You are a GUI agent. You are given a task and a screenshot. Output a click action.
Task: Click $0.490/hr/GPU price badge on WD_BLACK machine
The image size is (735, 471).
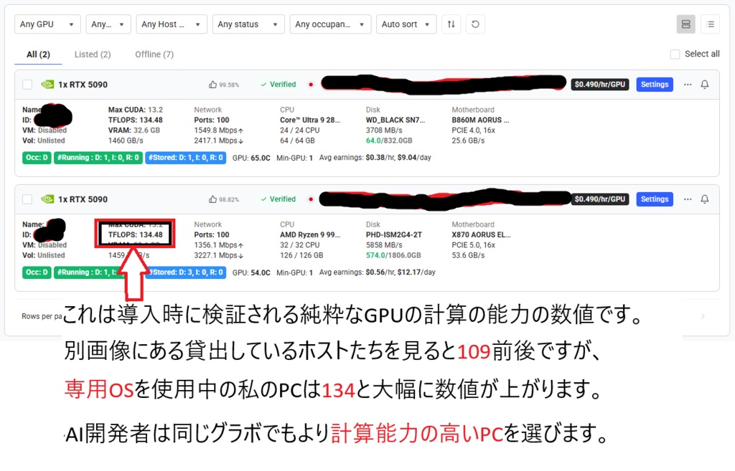[599, 85]
